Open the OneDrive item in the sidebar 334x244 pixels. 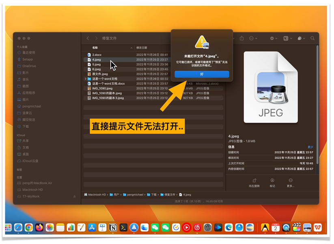coord(30,66)
